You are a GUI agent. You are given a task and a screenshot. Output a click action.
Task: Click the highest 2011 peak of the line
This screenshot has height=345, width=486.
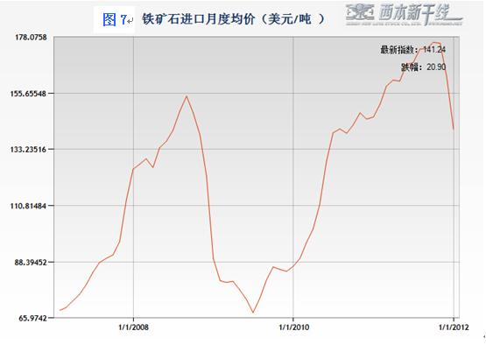coord(434,42)
